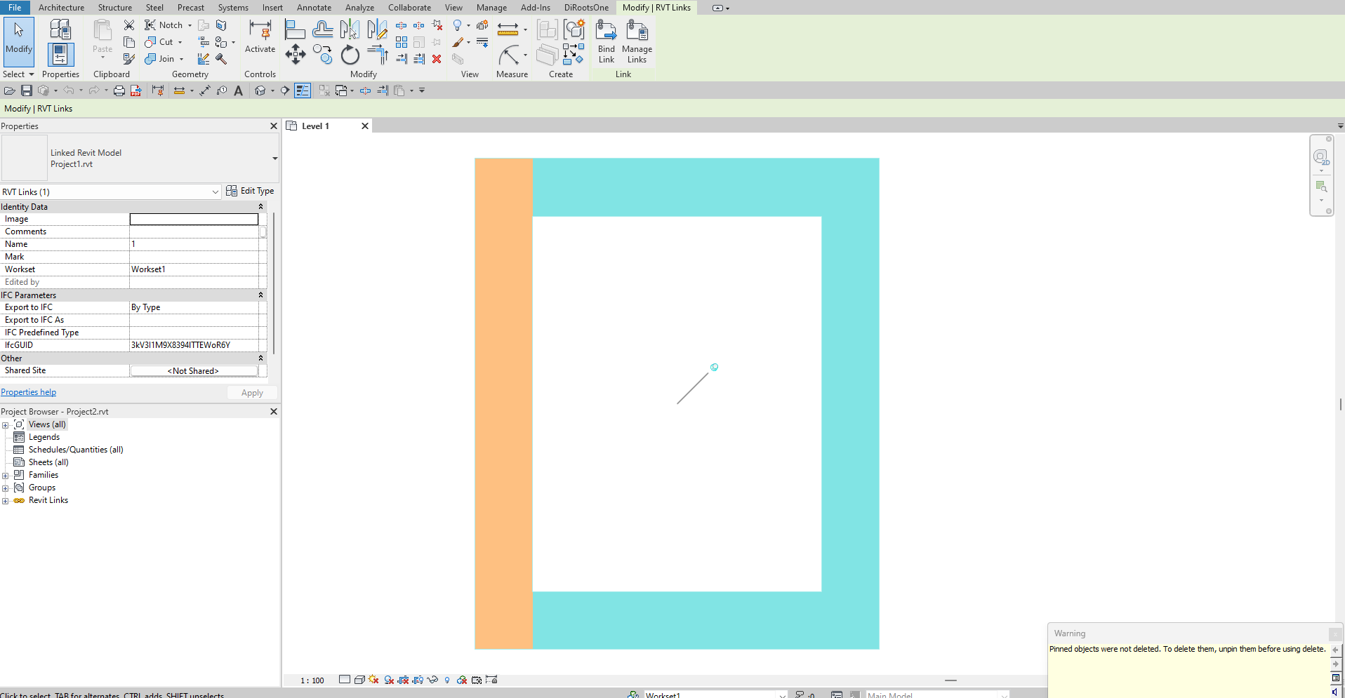This screenshot has width=1345, height=698.
Task: Click the Demolish hammer icon
Action: (x=221, y=59)
